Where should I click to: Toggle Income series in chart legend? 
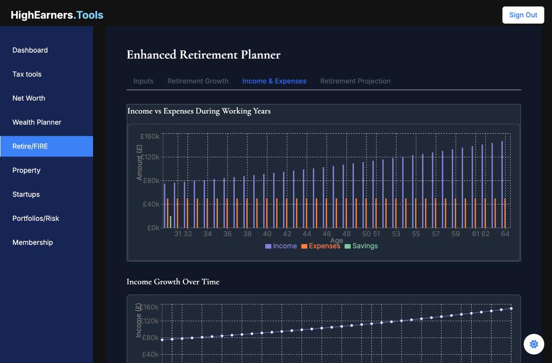click(x=281, y=246)
